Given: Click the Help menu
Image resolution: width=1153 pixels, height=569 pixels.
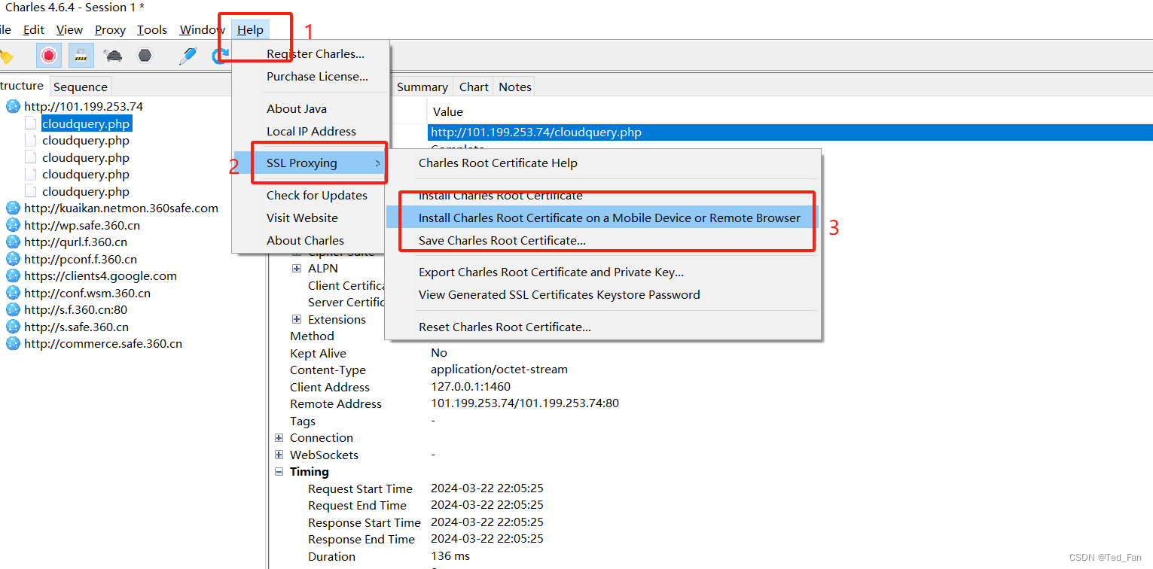Looking at the screenshot, I should (250, 29).
